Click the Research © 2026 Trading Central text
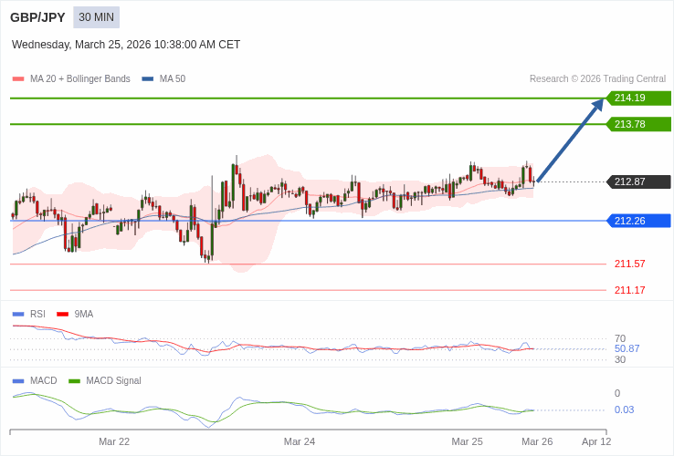 pos(597,79)
